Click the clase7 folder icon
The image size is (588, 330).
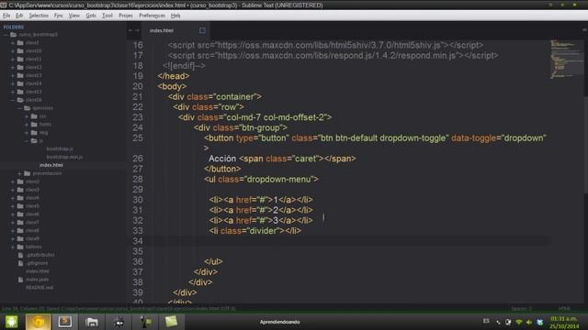point(20,223)
